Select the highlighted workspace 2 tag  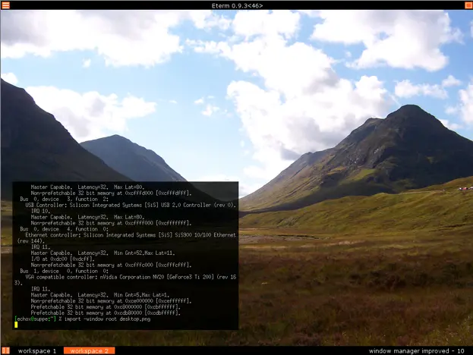coord(88,350)
